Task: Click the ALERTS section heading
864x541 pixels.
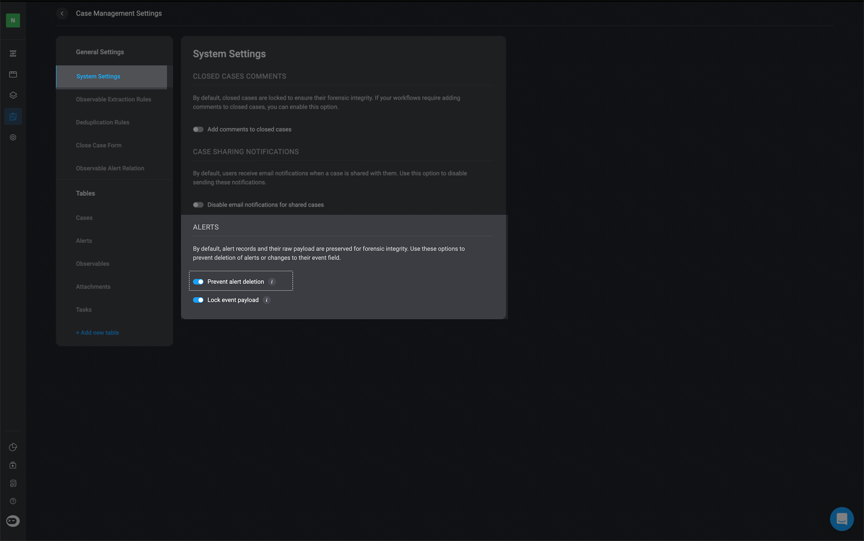Action: (206, 227)
